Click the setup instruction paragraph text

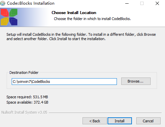[81, 37]
